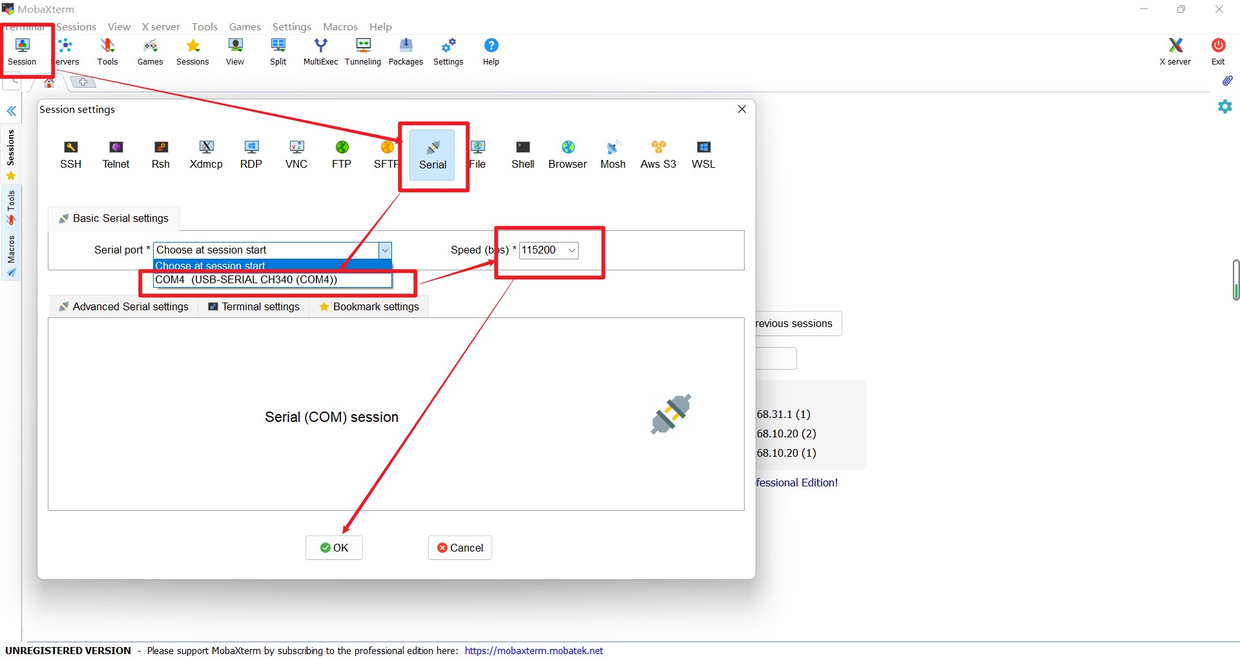Open the teal gear settings icon
Image resolution: width=1240 pixels, height=658 pixels.
(1225, 106)
